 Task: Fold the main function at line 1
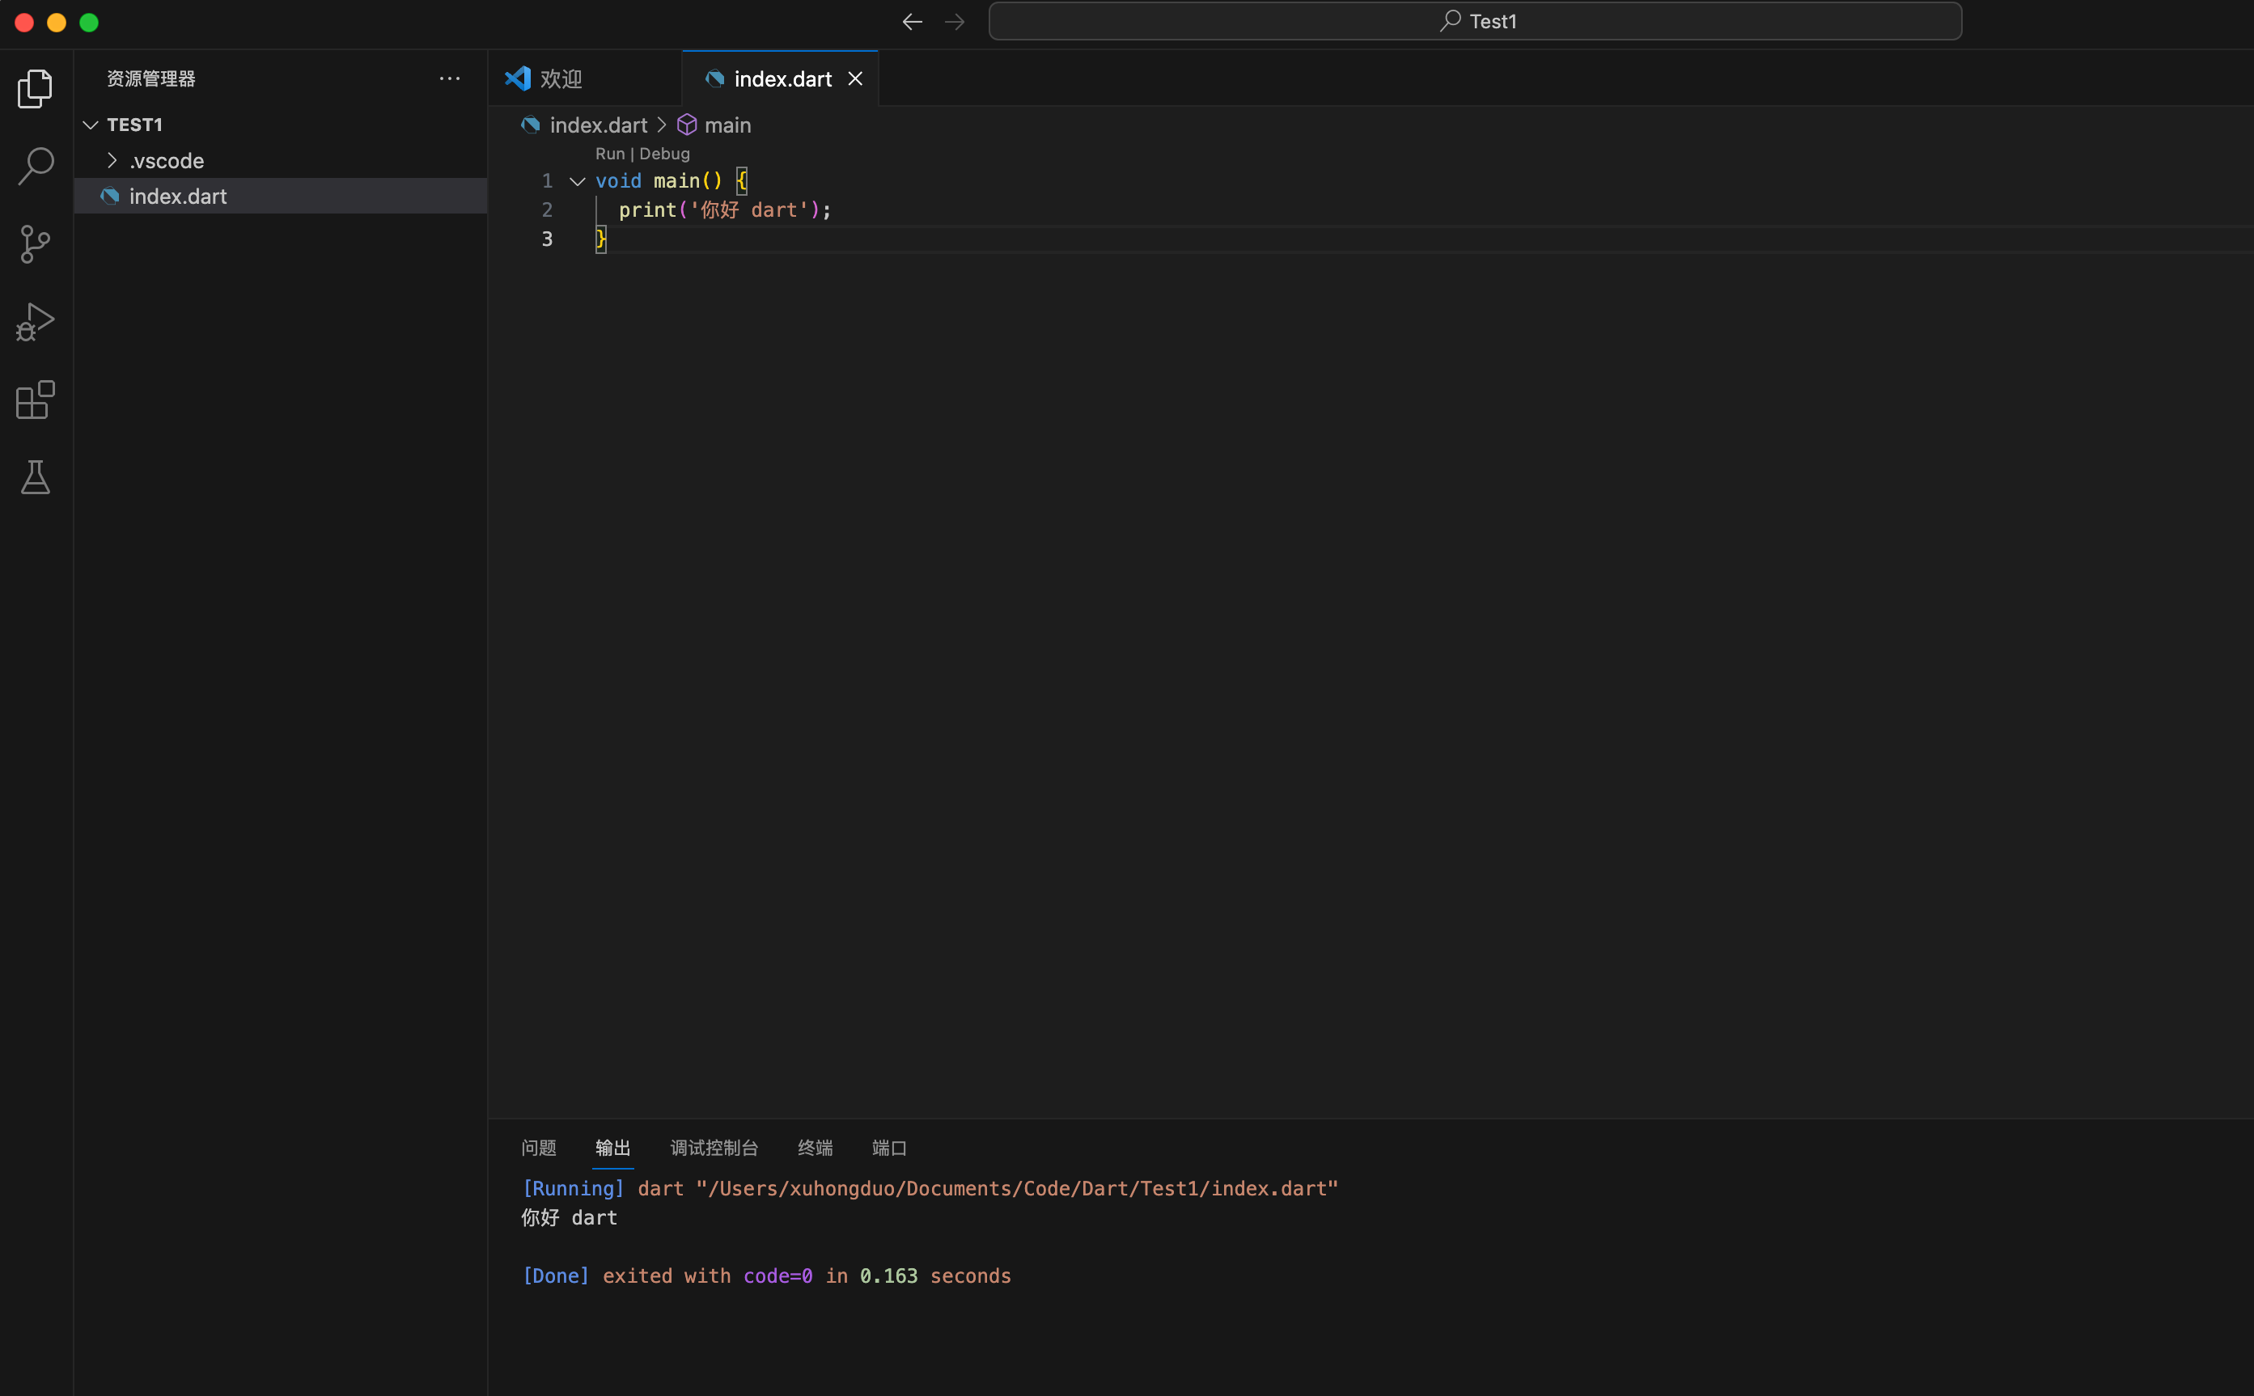(577, 181)
